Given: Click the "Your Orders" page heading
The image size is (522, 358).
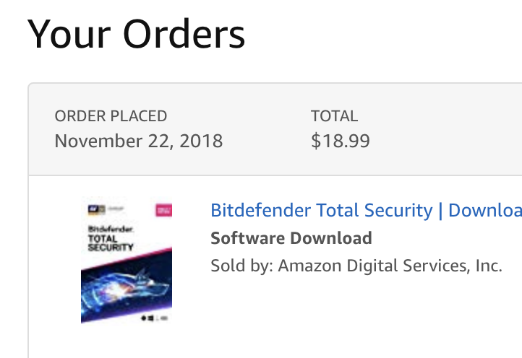Looking at the screenshot, I should pos(136,34).
